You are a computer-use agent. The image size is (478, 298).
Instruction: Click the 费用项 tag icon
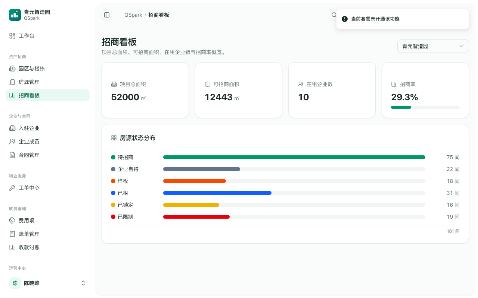coord(12,221)
